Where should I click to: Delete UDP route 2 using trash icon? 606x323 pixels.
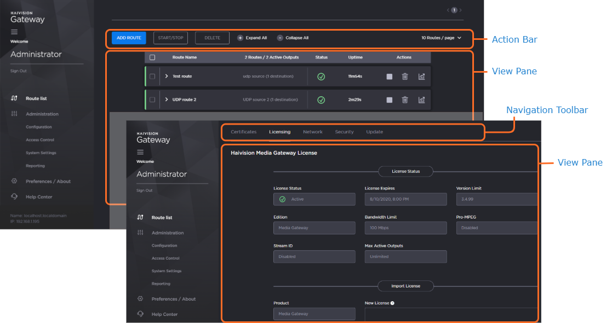pyautogui.click(x=405, y=100)
